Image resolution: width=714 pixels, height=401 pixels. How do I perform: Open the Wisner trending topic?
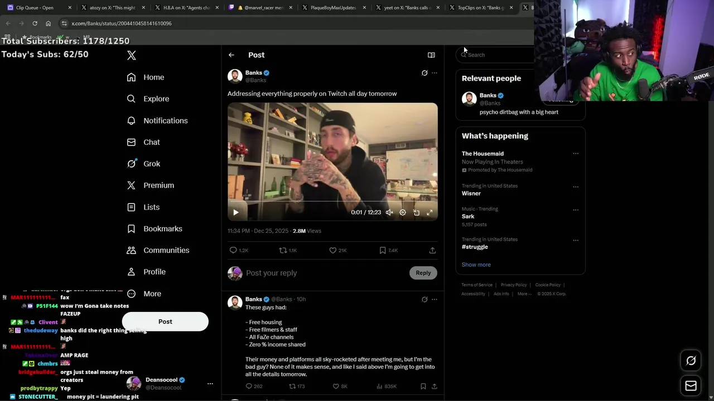click(x=471, y=193)
